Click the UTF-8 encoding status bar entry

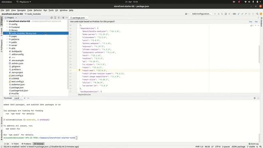coord(218,147)
